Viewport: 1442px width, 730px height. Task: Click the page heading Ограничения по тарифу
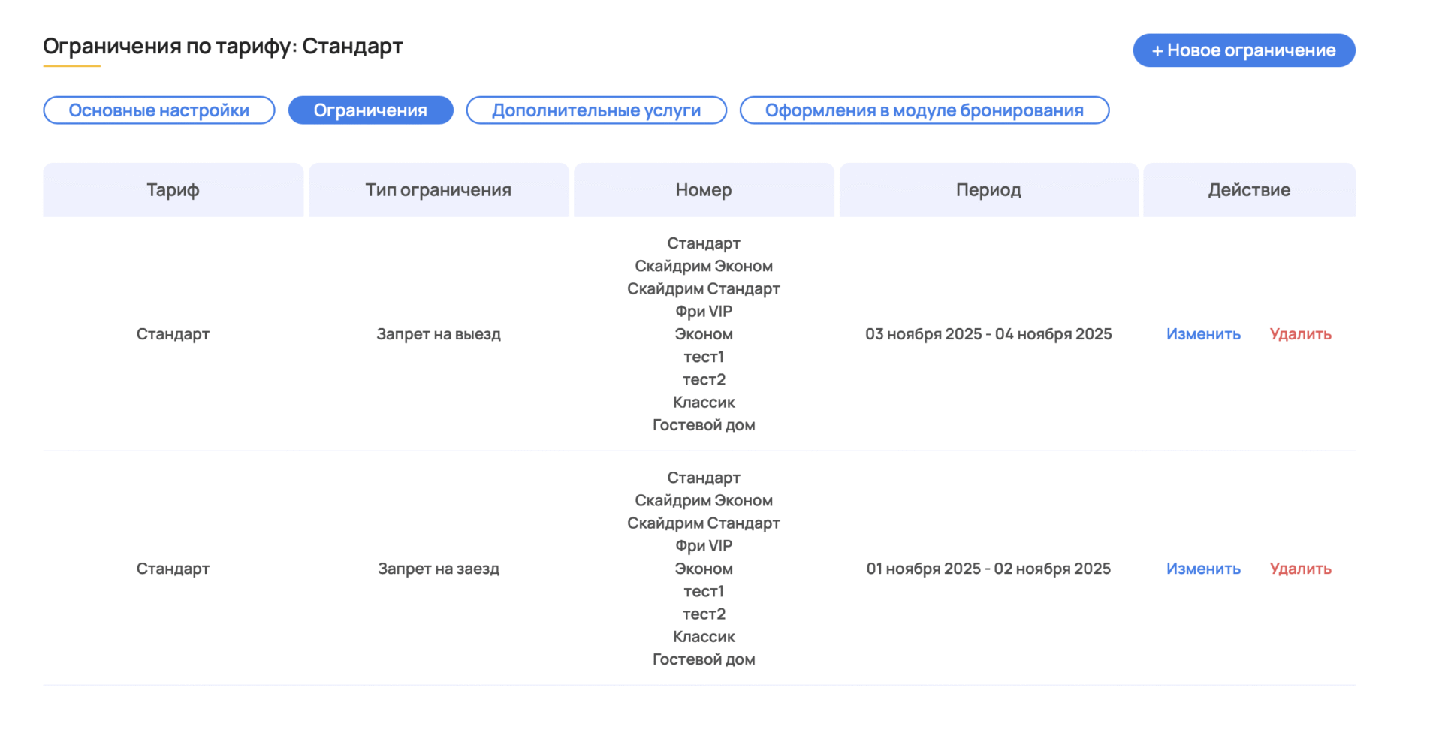[222, 47]
